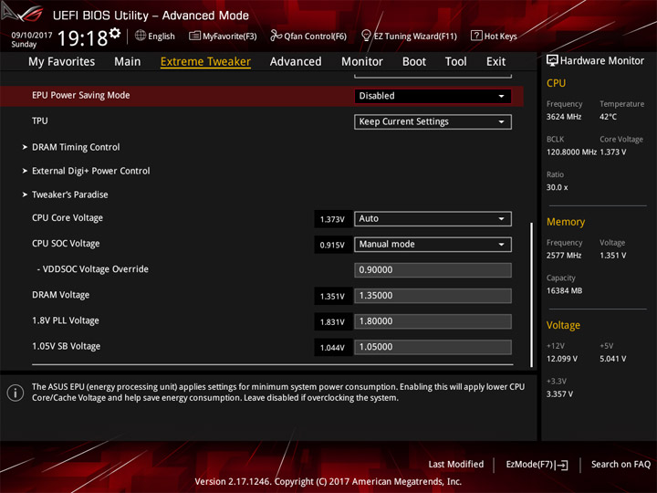Click the Memory section heading
Screen dimensions: 657x493
(566, 222)
